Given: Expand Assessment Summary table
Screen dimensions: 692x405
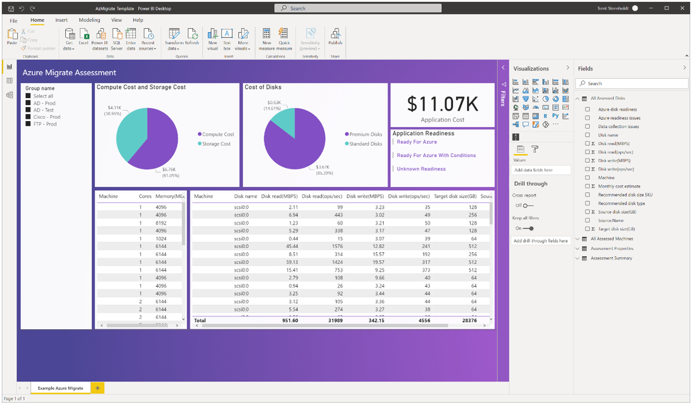Looking at the screenshot, I should [577, 258].
